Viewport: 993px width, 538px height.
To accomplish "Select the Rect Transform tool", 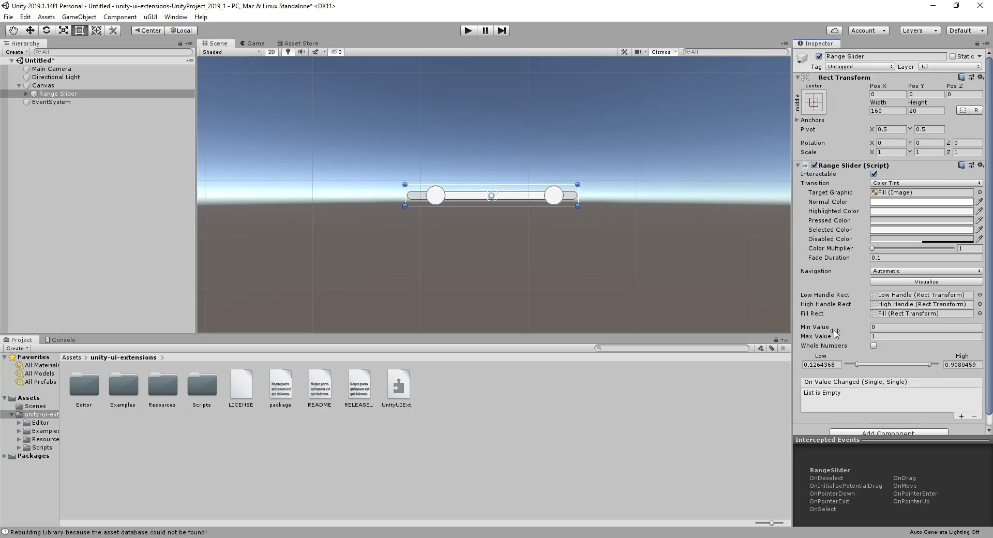I will [80, 31].
